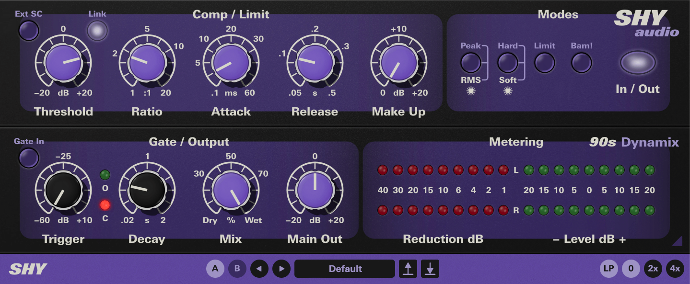Go to the previous preset

click(259, 269)
